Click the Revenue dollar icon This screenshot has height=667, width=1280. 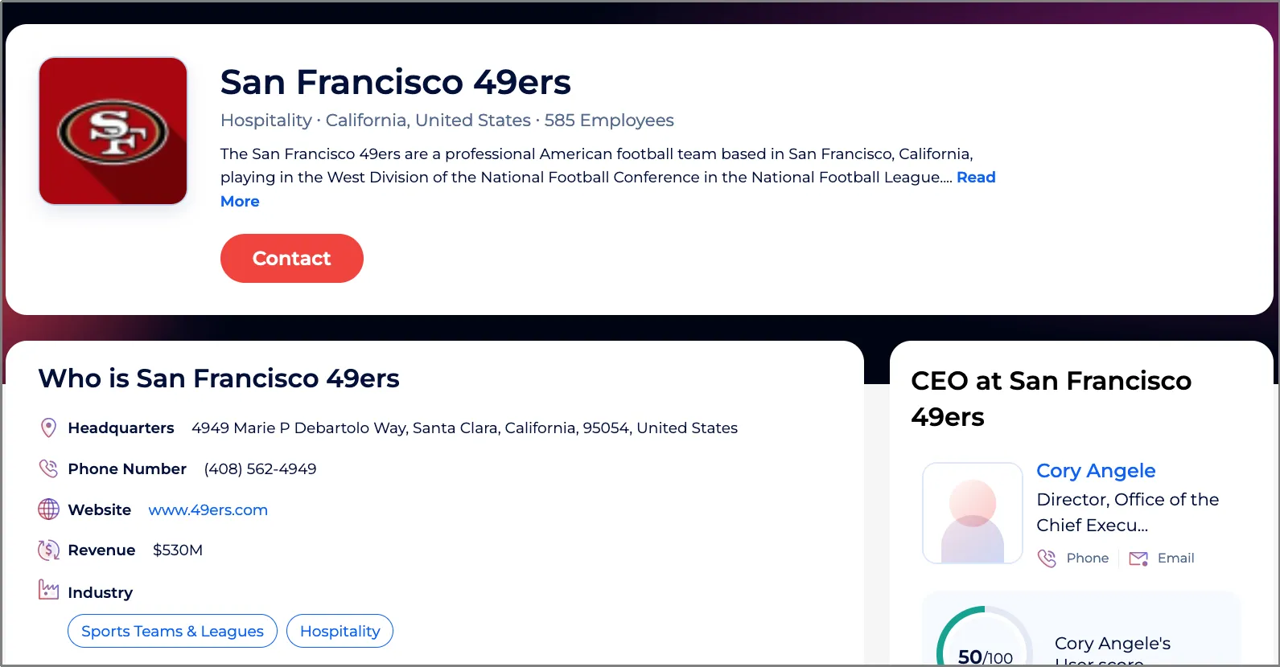coord(48,550)
